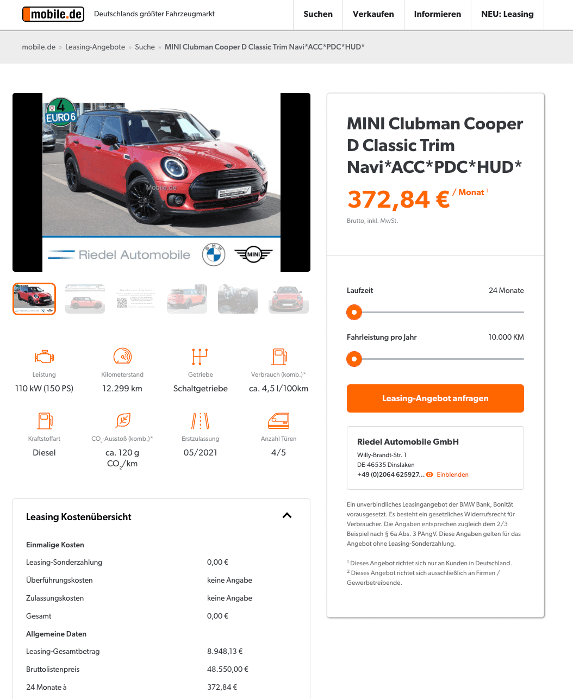Click the Anzahl Türen car door icon

point(279,421)
